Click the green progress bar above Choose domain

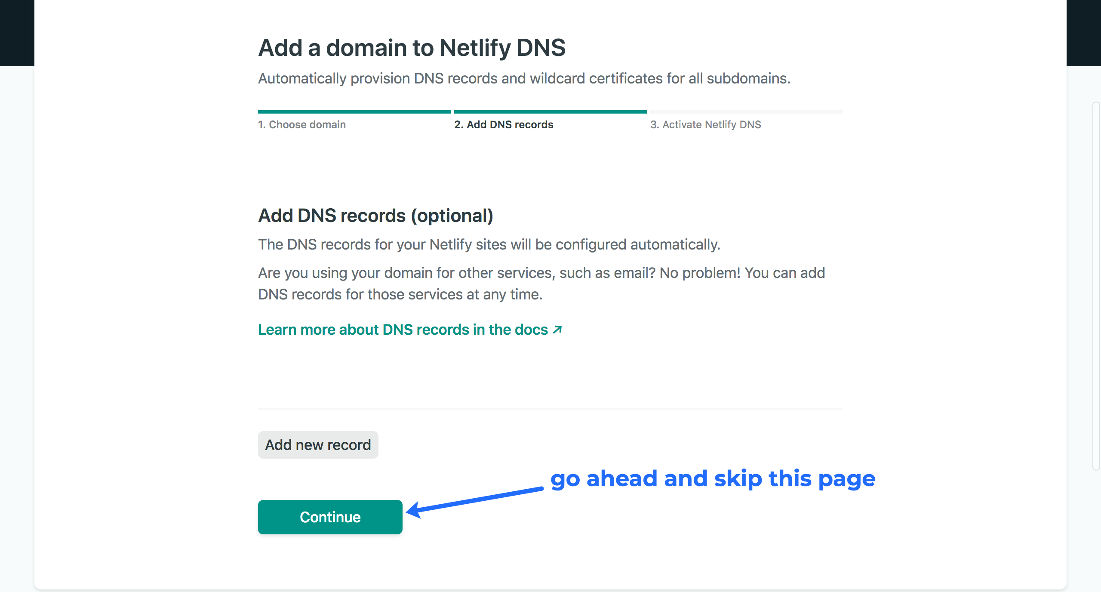354,112
